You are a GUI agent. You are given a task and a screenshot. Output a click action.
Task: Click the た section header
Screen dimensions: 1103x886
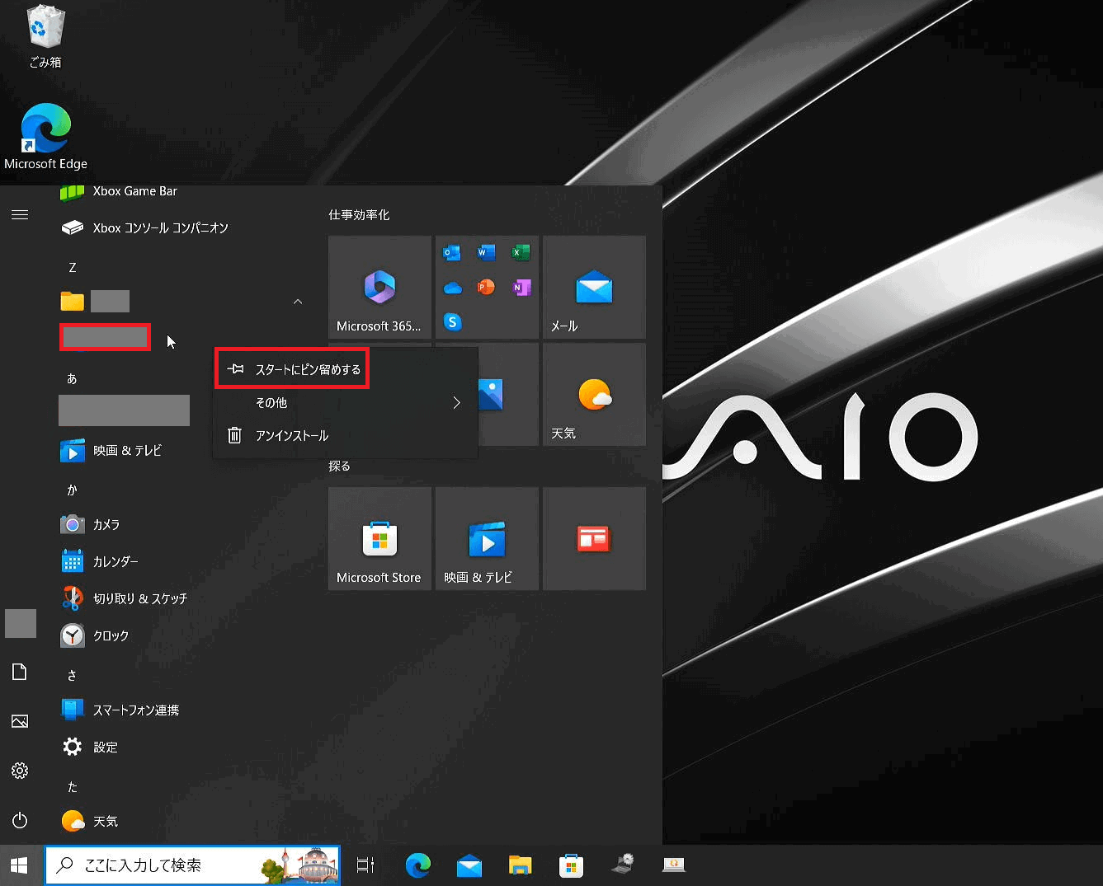73,787
